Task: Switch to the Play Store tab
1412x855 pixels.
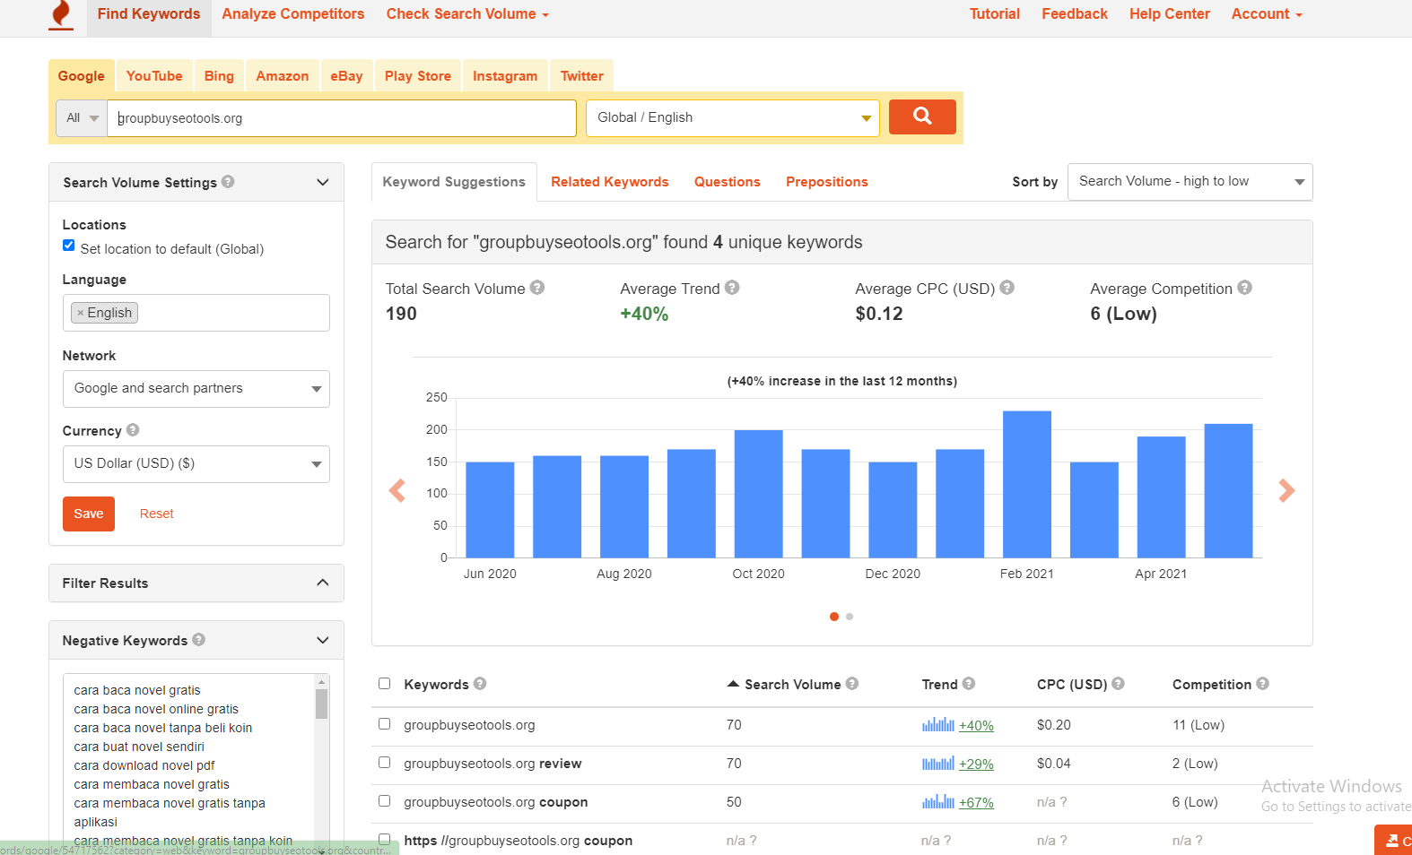Action: click(x=417, y=75)
